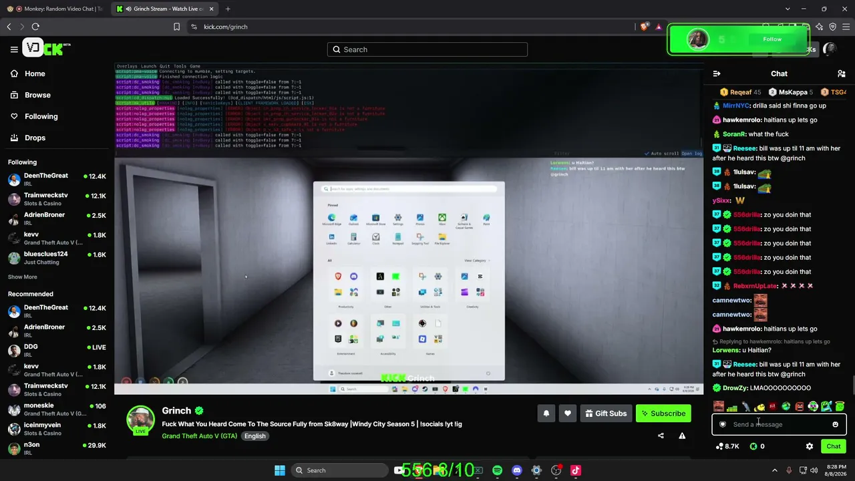This screenshot has height=481, width=855.
Task: Open chat settings gear
Action: coord(810,446)
